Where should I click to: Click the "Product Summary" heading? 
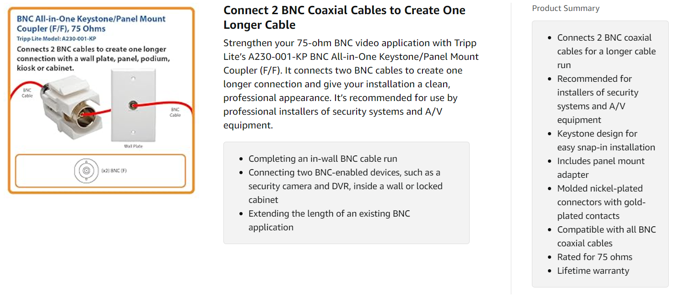click(x=565, y=8)
